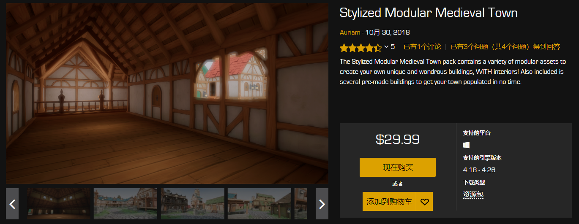Click the next thumbnails right arrow
Image resolution: width=579 pixels, height=224 pixels.
pyautogui.click(x=322, y=204)
